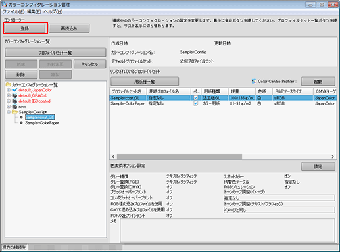Click the blue checkmark icon of default_JapanColor

15,90
